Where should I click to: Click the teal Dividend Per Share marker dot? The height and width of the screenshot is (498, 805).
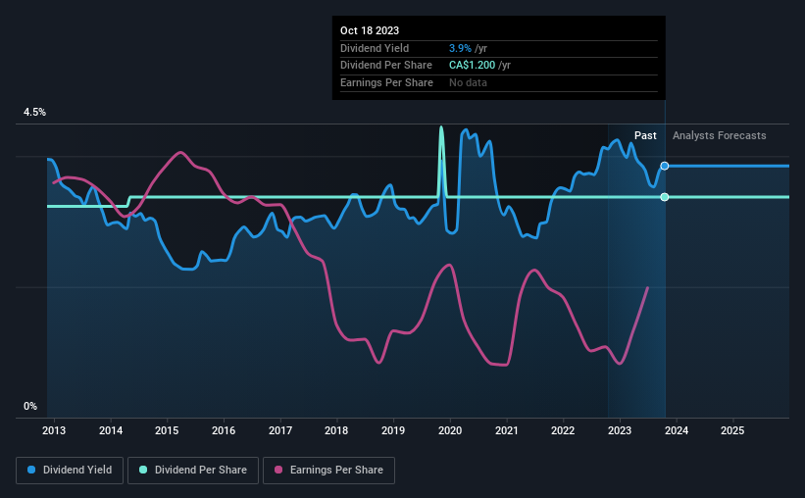tap(665, 197)
